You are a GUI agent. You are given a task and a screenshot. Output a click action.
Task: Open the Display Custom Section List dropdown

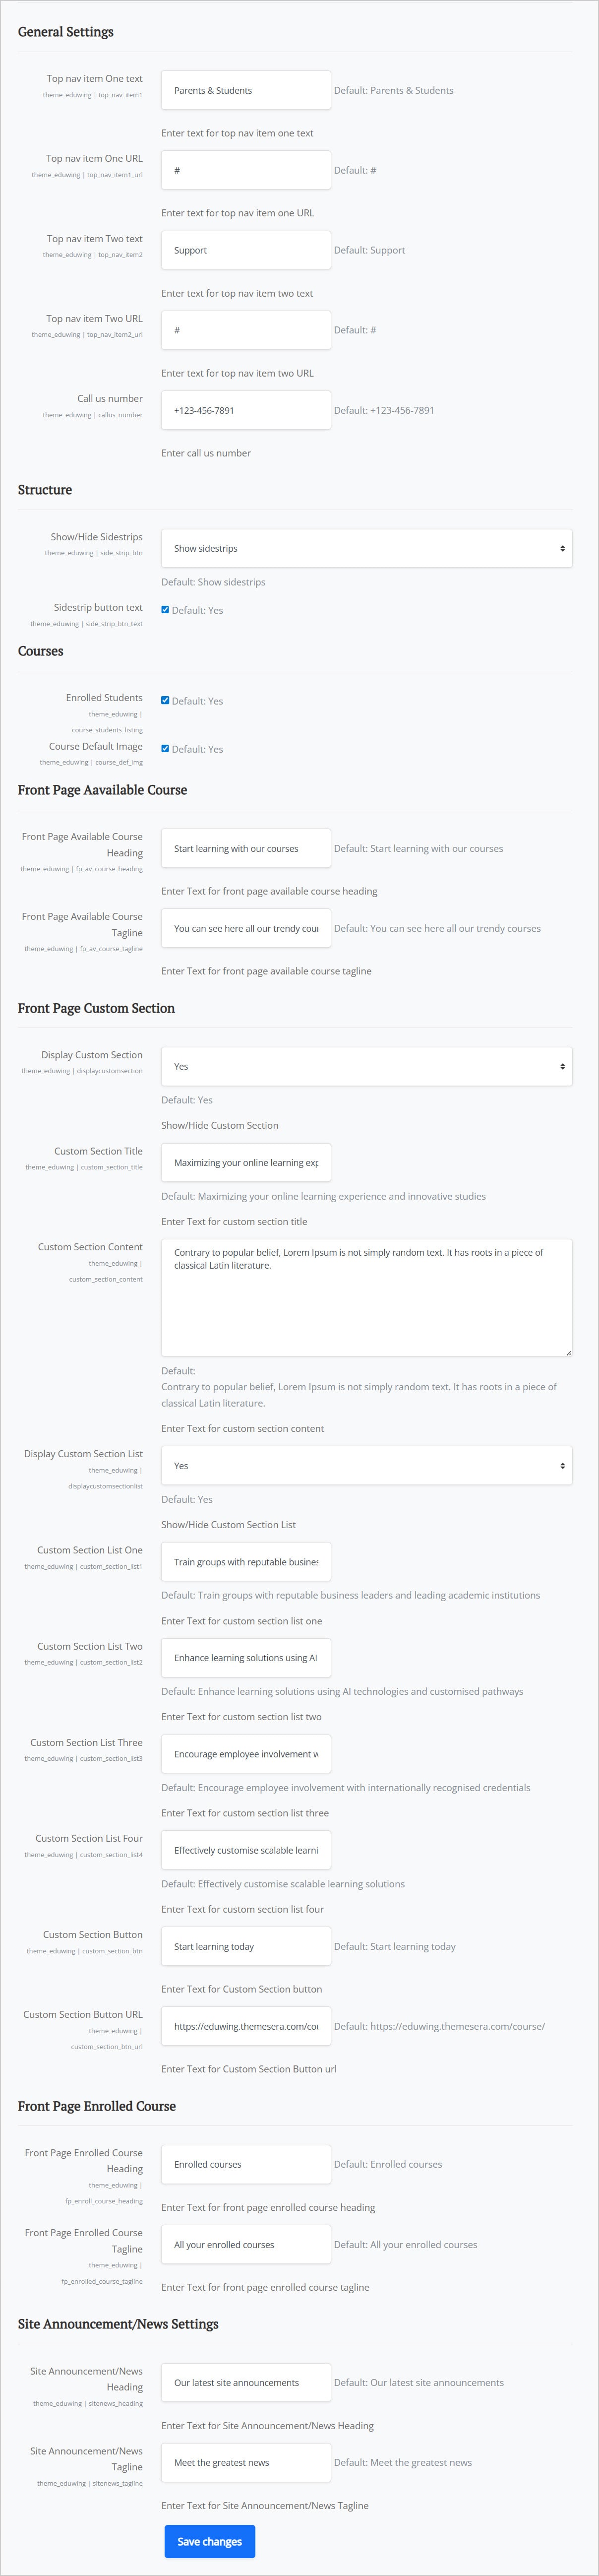(x=366, y=1464)
